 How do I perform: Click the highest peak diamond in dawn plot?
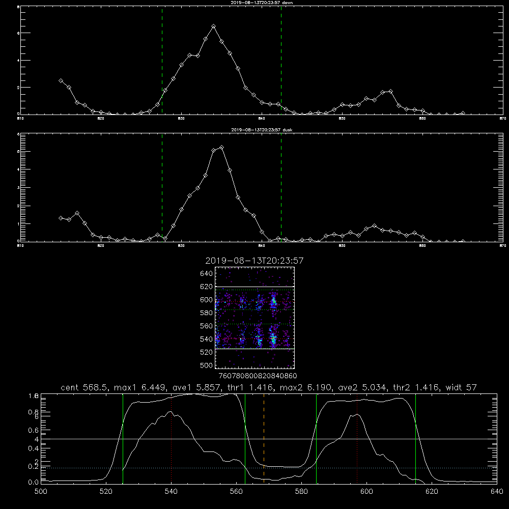tap(213, 26)
